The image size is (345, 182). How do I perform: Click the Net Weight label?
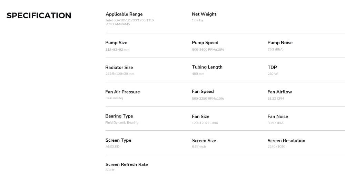coord(204,14)
